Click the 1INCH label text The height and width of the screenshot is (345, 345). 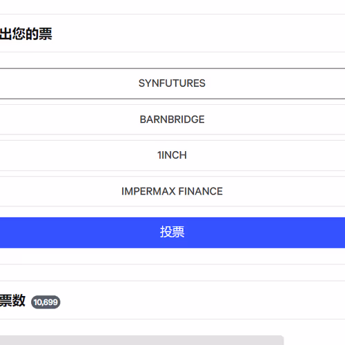[172, 155]
